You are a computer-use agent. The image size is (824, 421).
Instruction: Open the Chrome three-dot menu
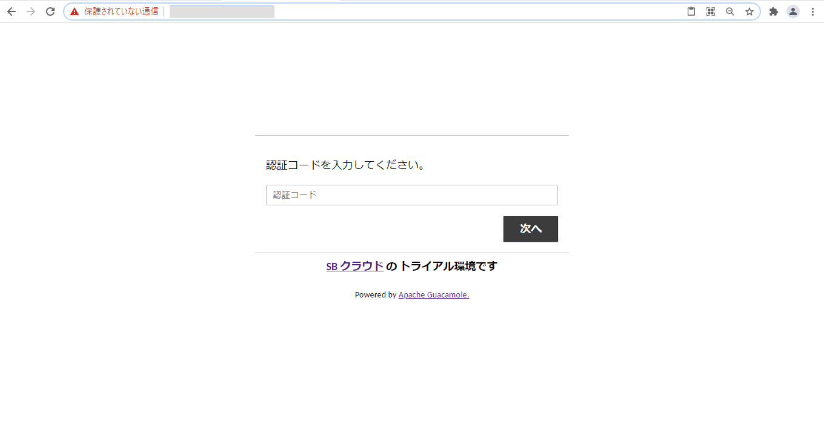812,12
